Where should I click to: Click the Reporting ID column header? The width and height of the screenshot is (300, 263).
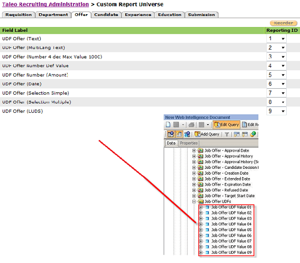point(282,30)
